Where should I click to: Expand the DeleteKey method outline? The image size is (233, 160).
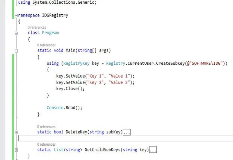click(x=16, y=132)
